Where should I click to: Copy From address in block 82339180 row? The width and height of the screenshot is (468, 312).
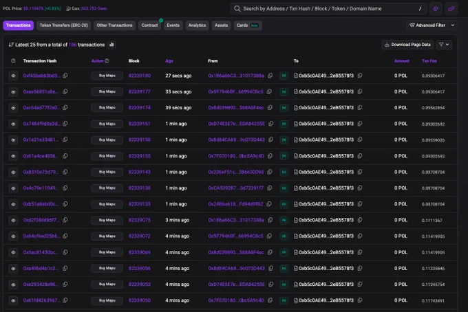270,76
